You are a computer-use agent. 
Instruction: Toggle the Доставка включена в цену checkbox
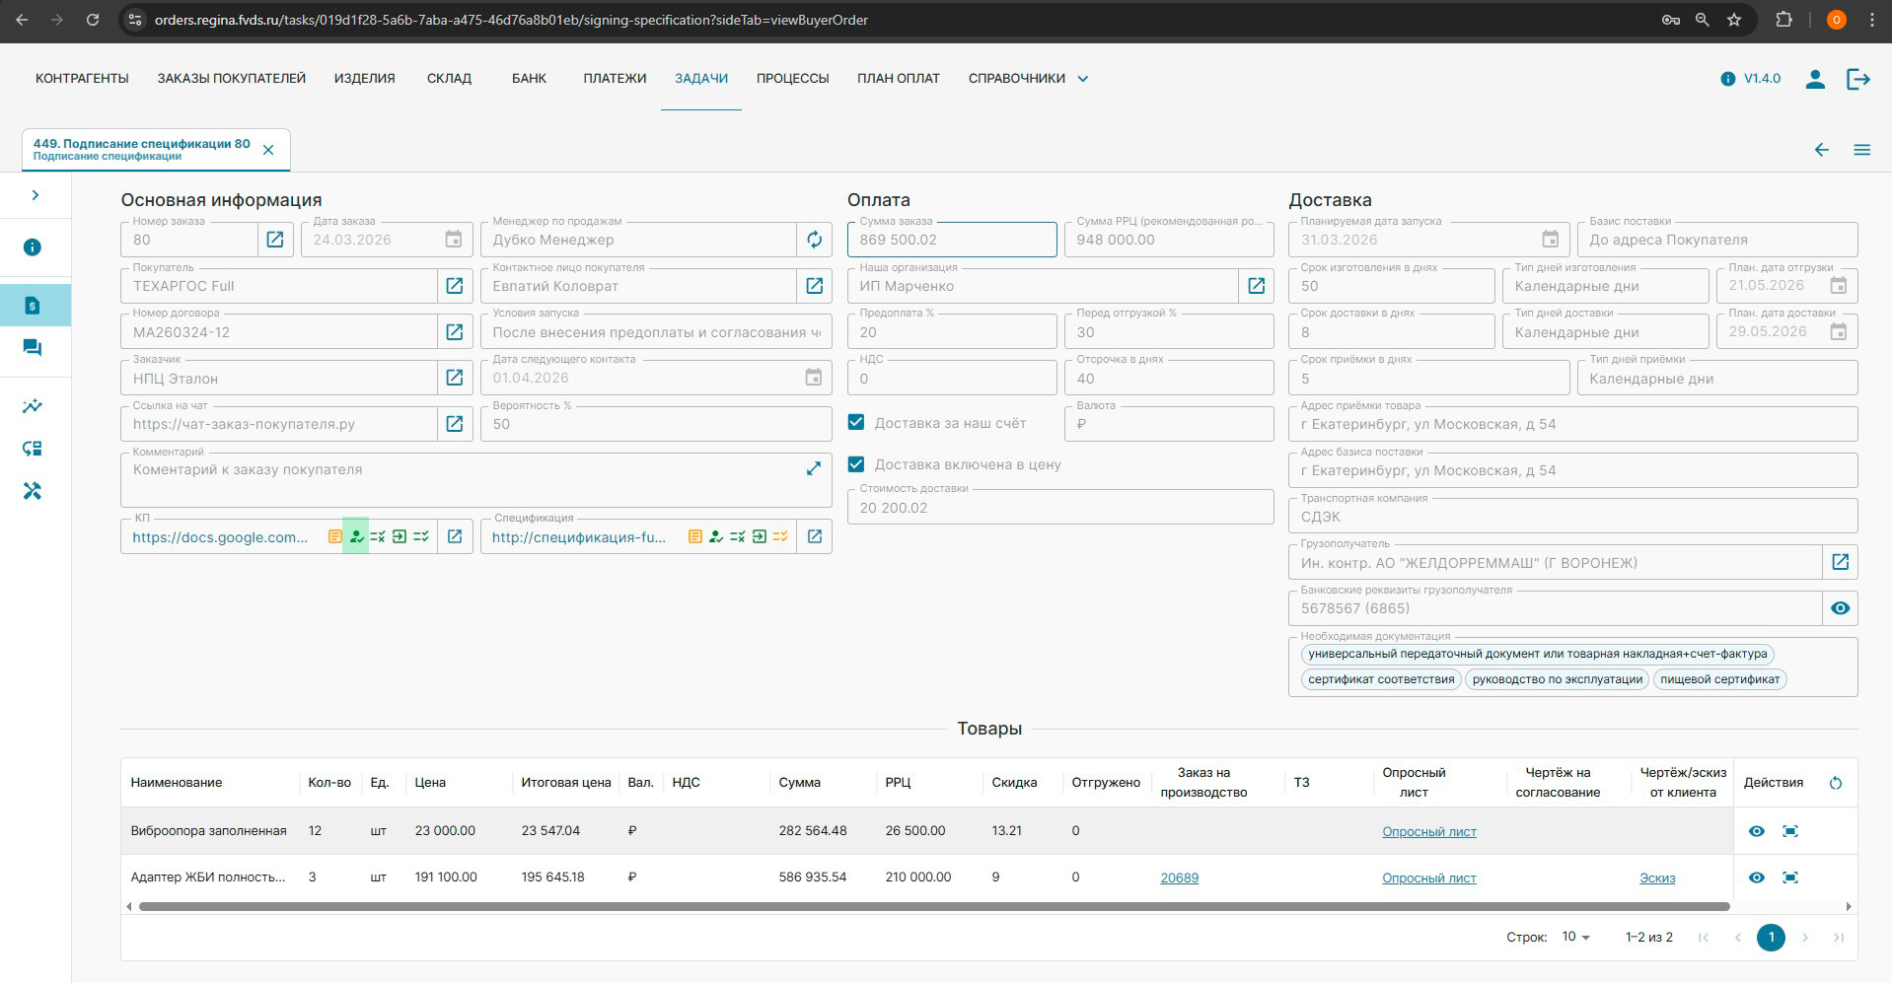pyautogui.click(x=856, y=464)
